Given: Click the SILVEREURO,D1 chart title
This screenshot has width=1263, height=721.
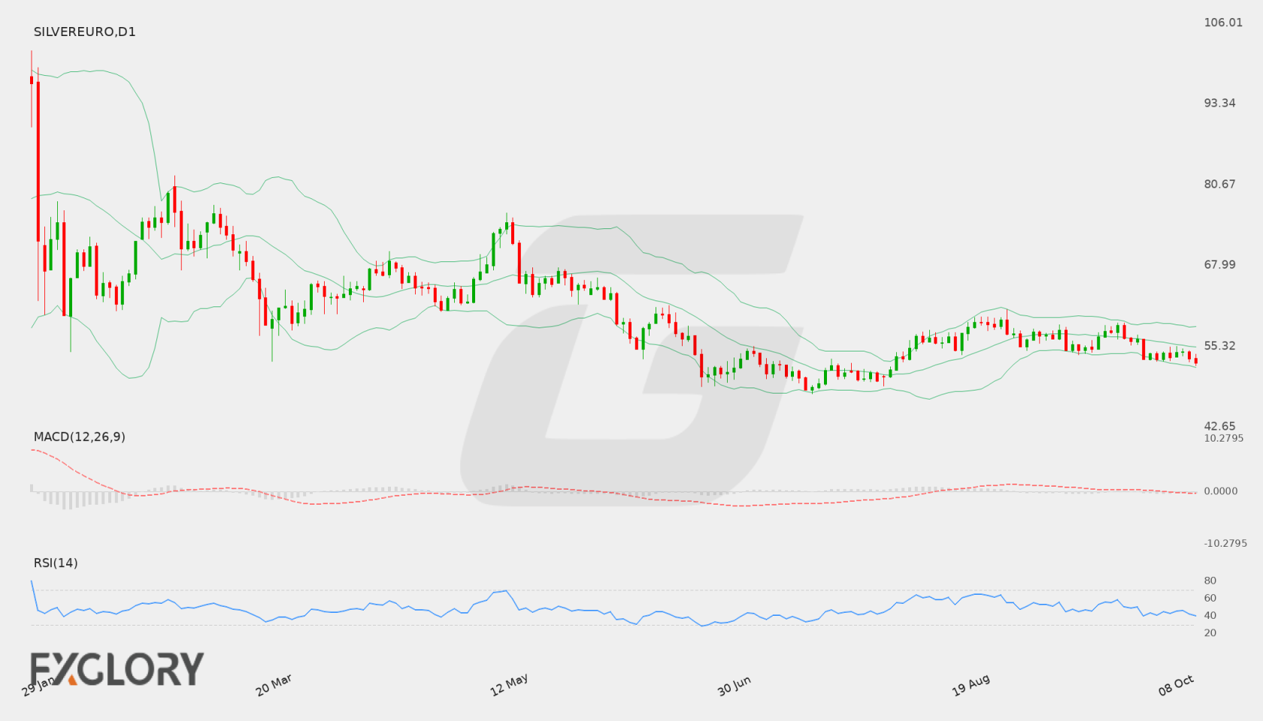Looking at the screenshot, I should 84,32.
